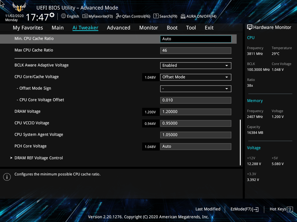The width and height of the screenshot is (297, 222).
Task: Select the Min. CPU Cache Ratio label
Action: coord(34,38)
